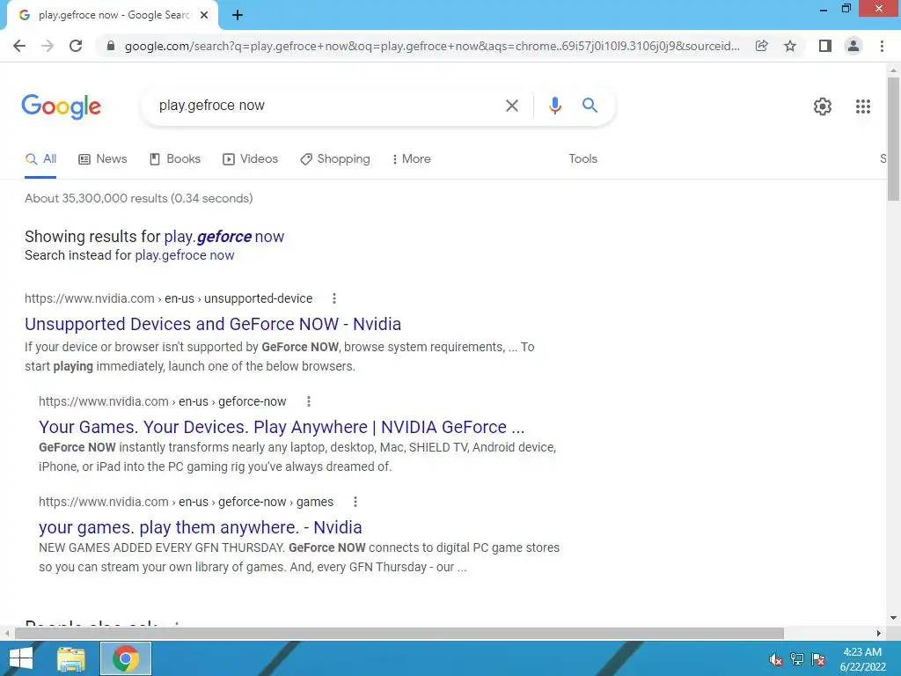View site info via the padlock icon
Screen dimensions: 901x676
tap(111, 46)
